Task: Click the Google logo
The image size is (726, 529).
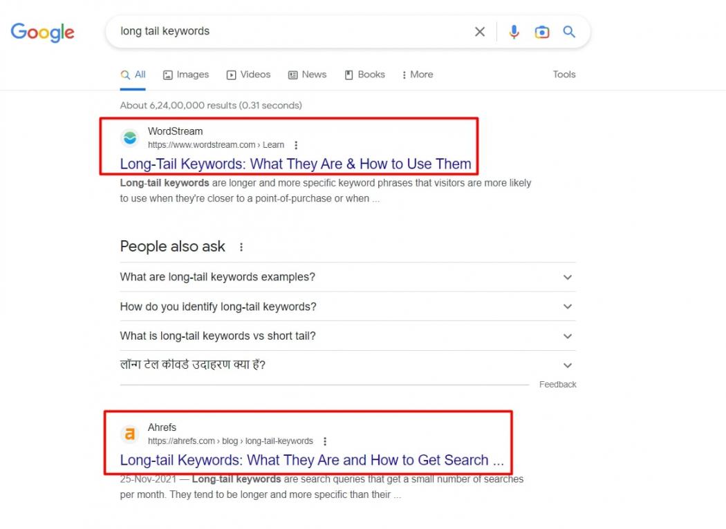Action: click(42, 32)
